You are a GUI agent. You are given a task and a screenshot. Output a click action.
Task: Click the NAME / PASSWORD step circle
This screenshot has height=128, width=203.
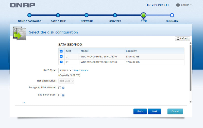[29, 15]
